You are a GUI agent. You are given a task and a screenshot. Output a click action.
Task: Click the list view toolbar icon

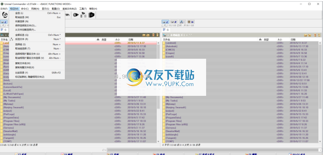click(84, 15)
